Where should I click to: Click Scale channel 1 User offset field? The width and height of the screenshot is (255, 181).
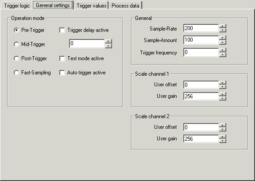pyautogui.click(x=201, y=85)
